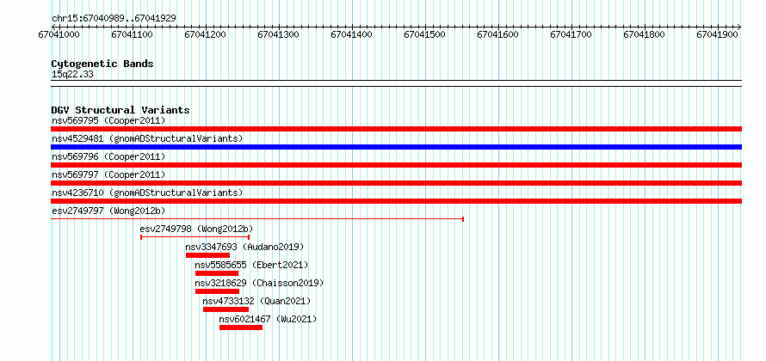Screen dimensions: 766x361
Task: Open variant label nsv5585655 (Ebert2021)
Action: 251,265
